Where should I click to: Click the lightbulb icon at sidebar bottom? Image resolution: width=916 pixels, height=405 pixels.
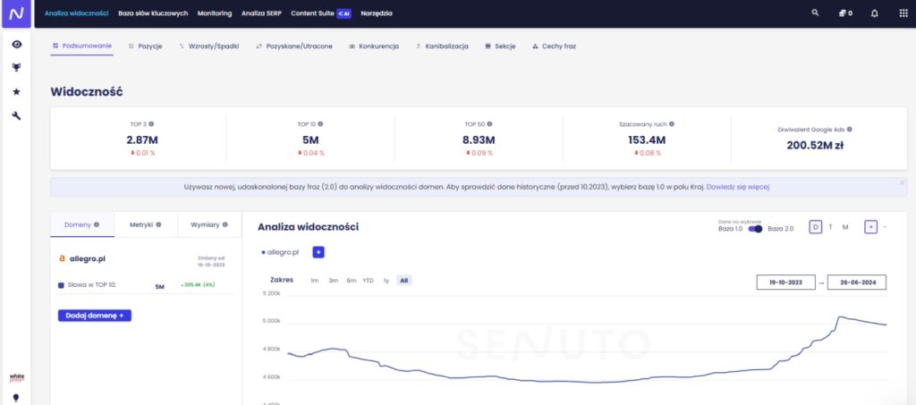(15, 397)
